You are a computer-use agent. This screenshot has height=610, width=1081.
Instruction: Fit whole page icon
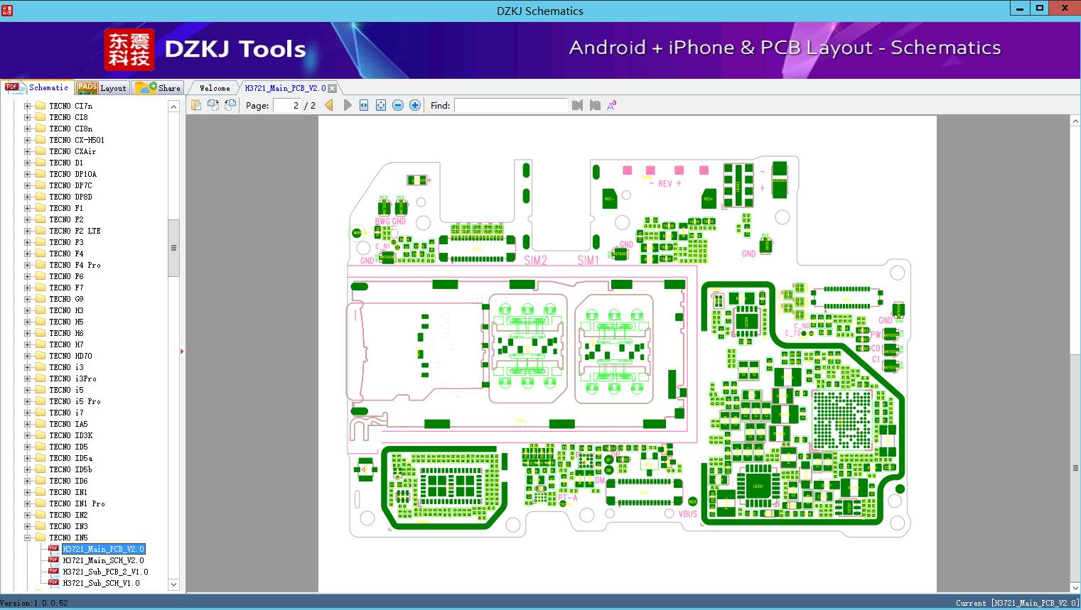(x=381, y=105)
